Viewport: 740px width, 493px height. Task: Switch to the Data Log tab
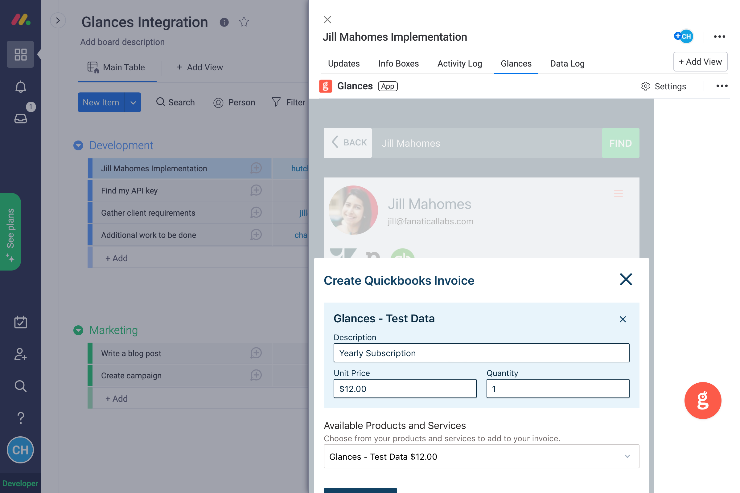(567, 64)
